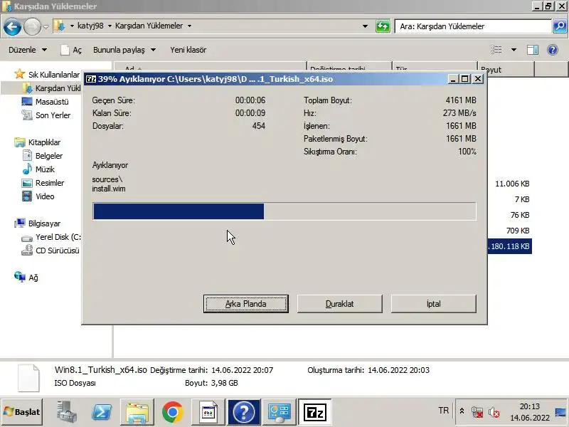The width and height of the screenshot is (569, 427).
Task: Click 7-Zip icon in dialog title bar
Action: 91,79
